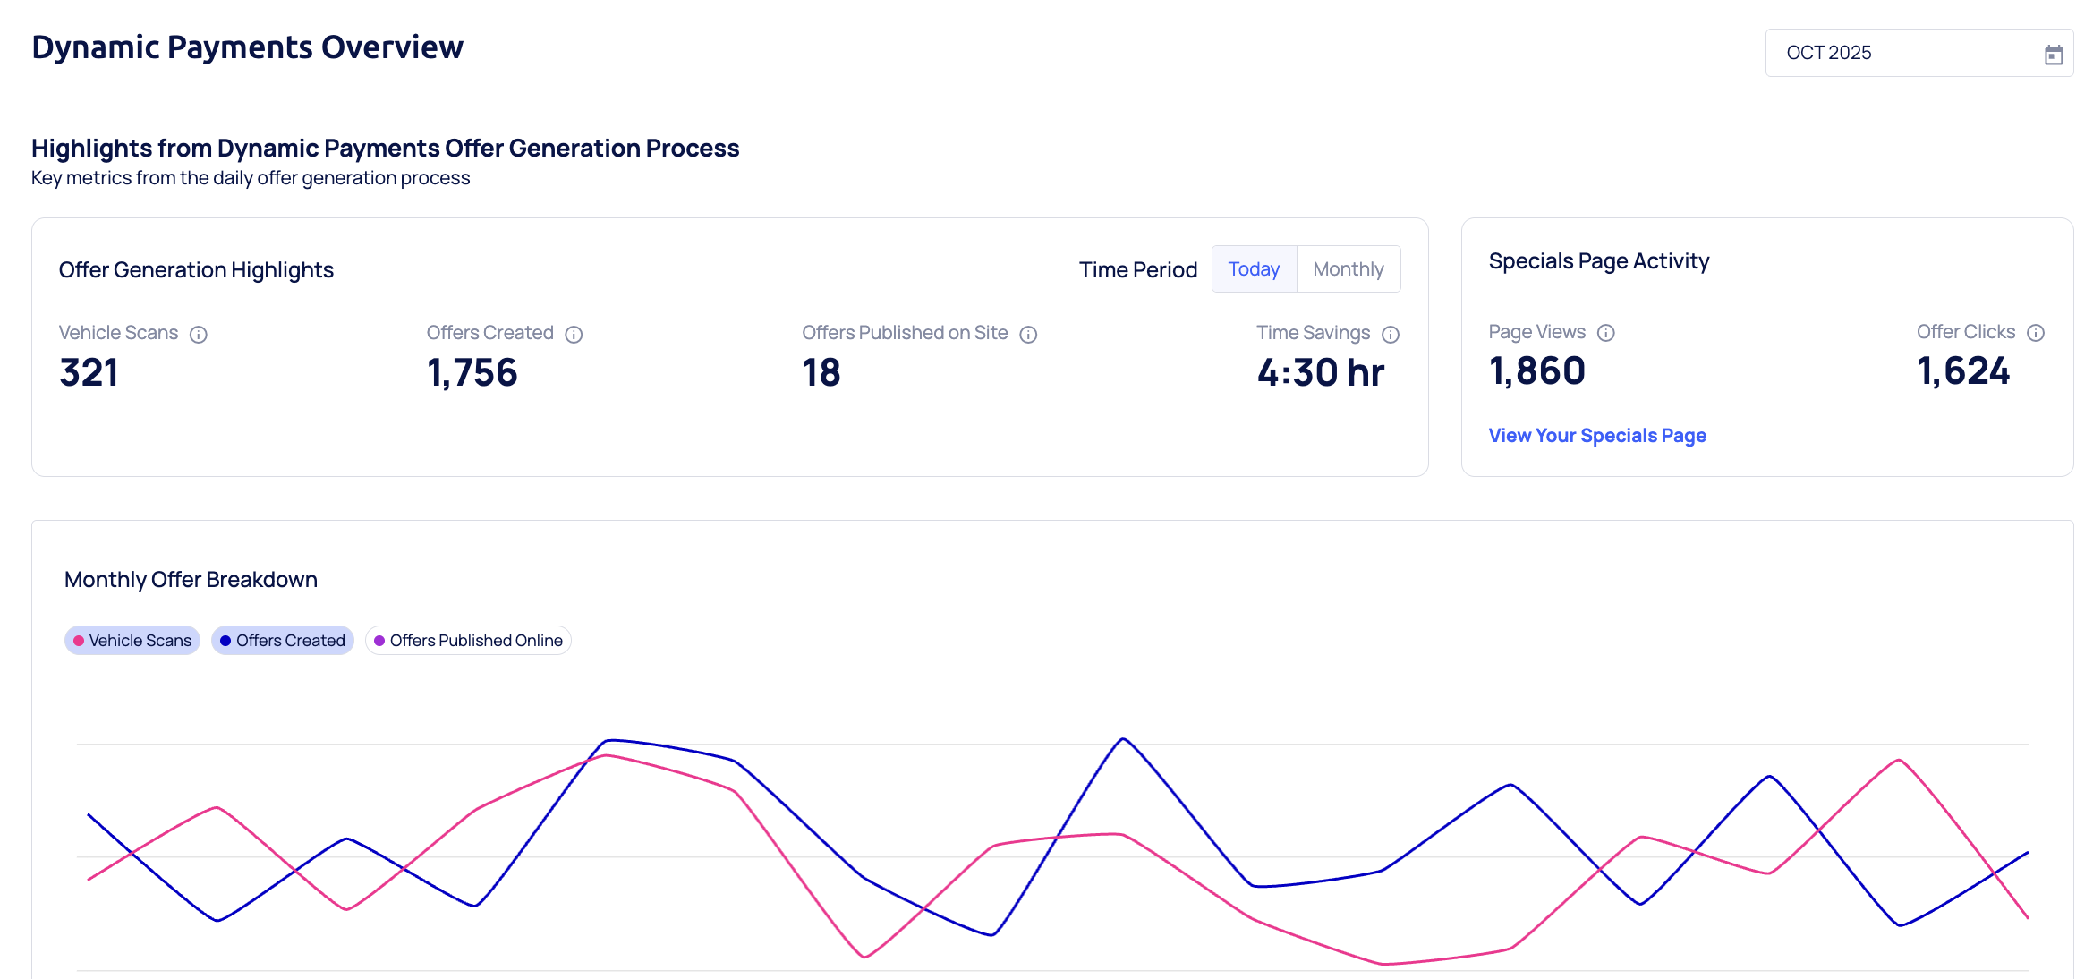Open the View Your Specials Page link

click(x=1596, y=436)
